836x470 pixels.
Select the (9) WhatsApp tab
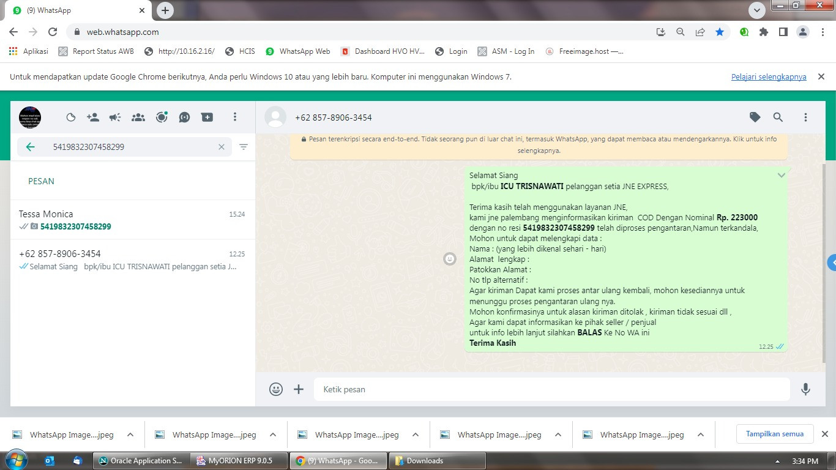[x=78, y=10]
